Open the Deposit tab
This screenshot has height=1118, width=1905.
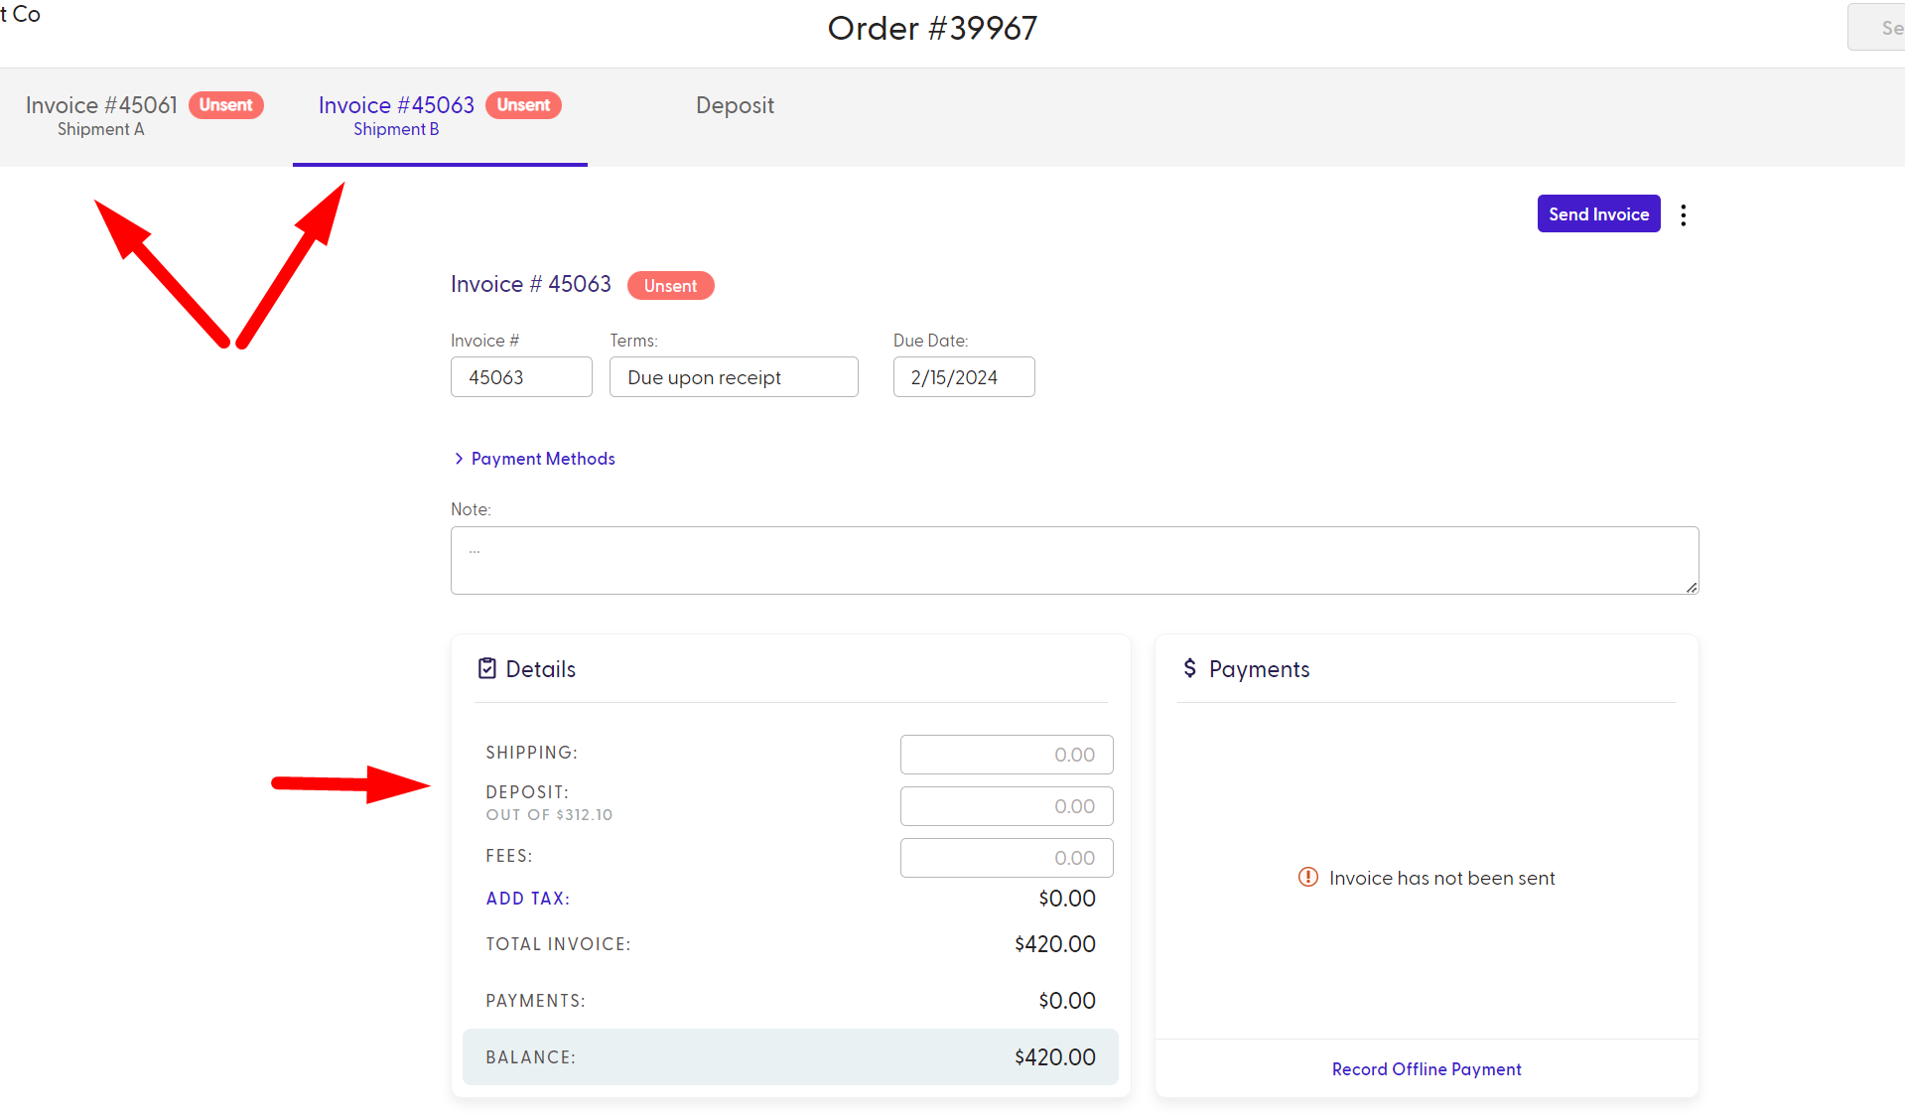tap(735, 105)
